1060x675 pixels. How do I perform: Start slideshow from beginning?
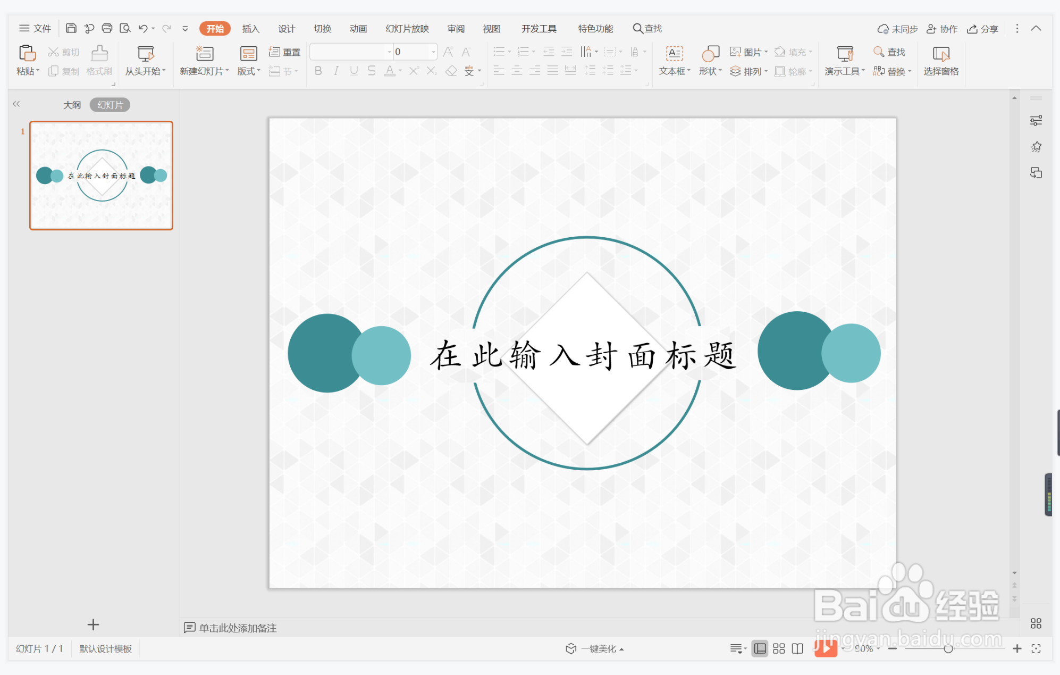tap(145, 60)
